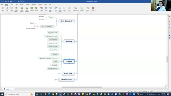The height and width of the screenshot is (96, 171).
Task: Add a Boundary around topics
Action: [82, 8]
